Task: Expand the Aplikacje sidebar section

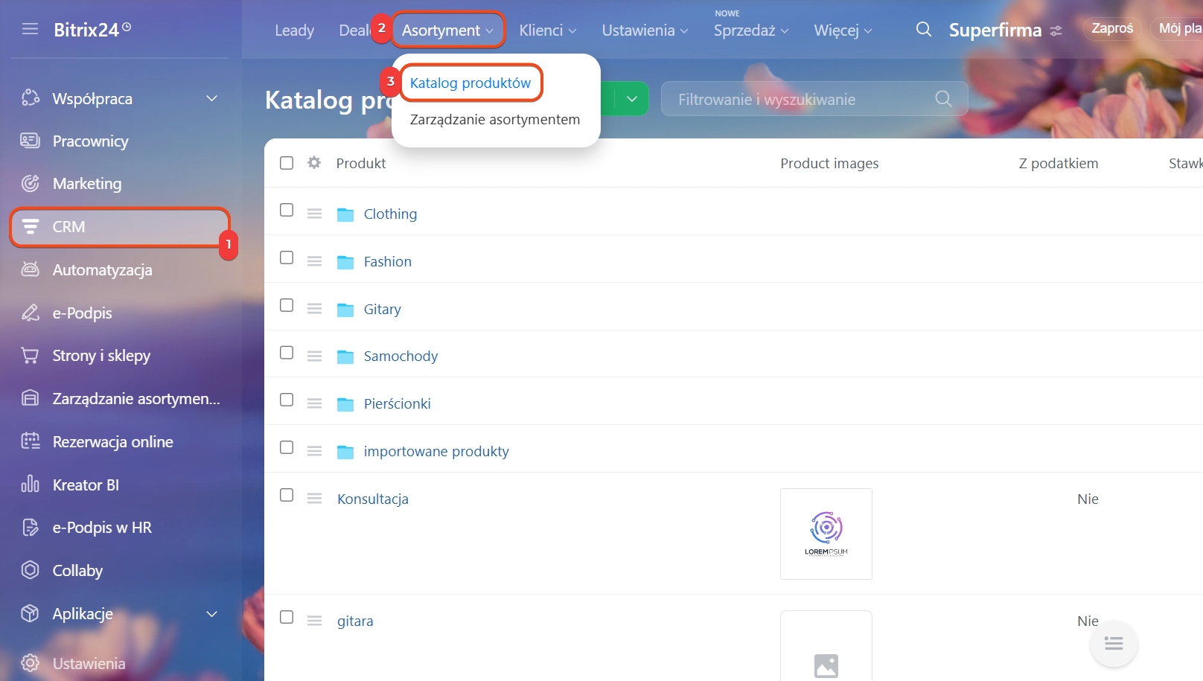Action: tap(211, 614)
